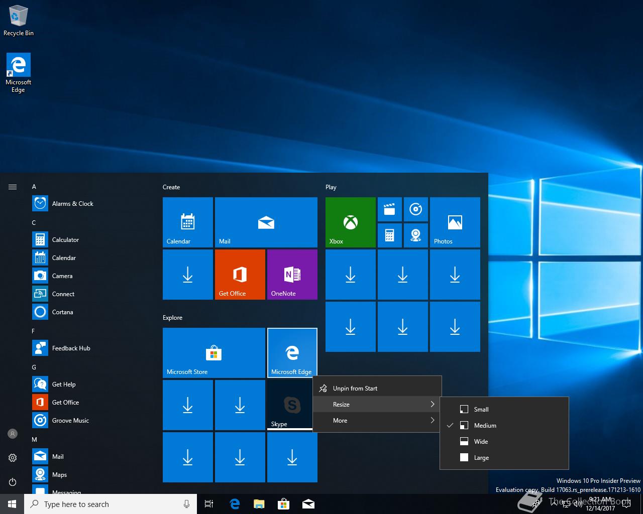Open Microsoft Edge from the taskbar
This screenshot has height=514, width=643.
234,504
